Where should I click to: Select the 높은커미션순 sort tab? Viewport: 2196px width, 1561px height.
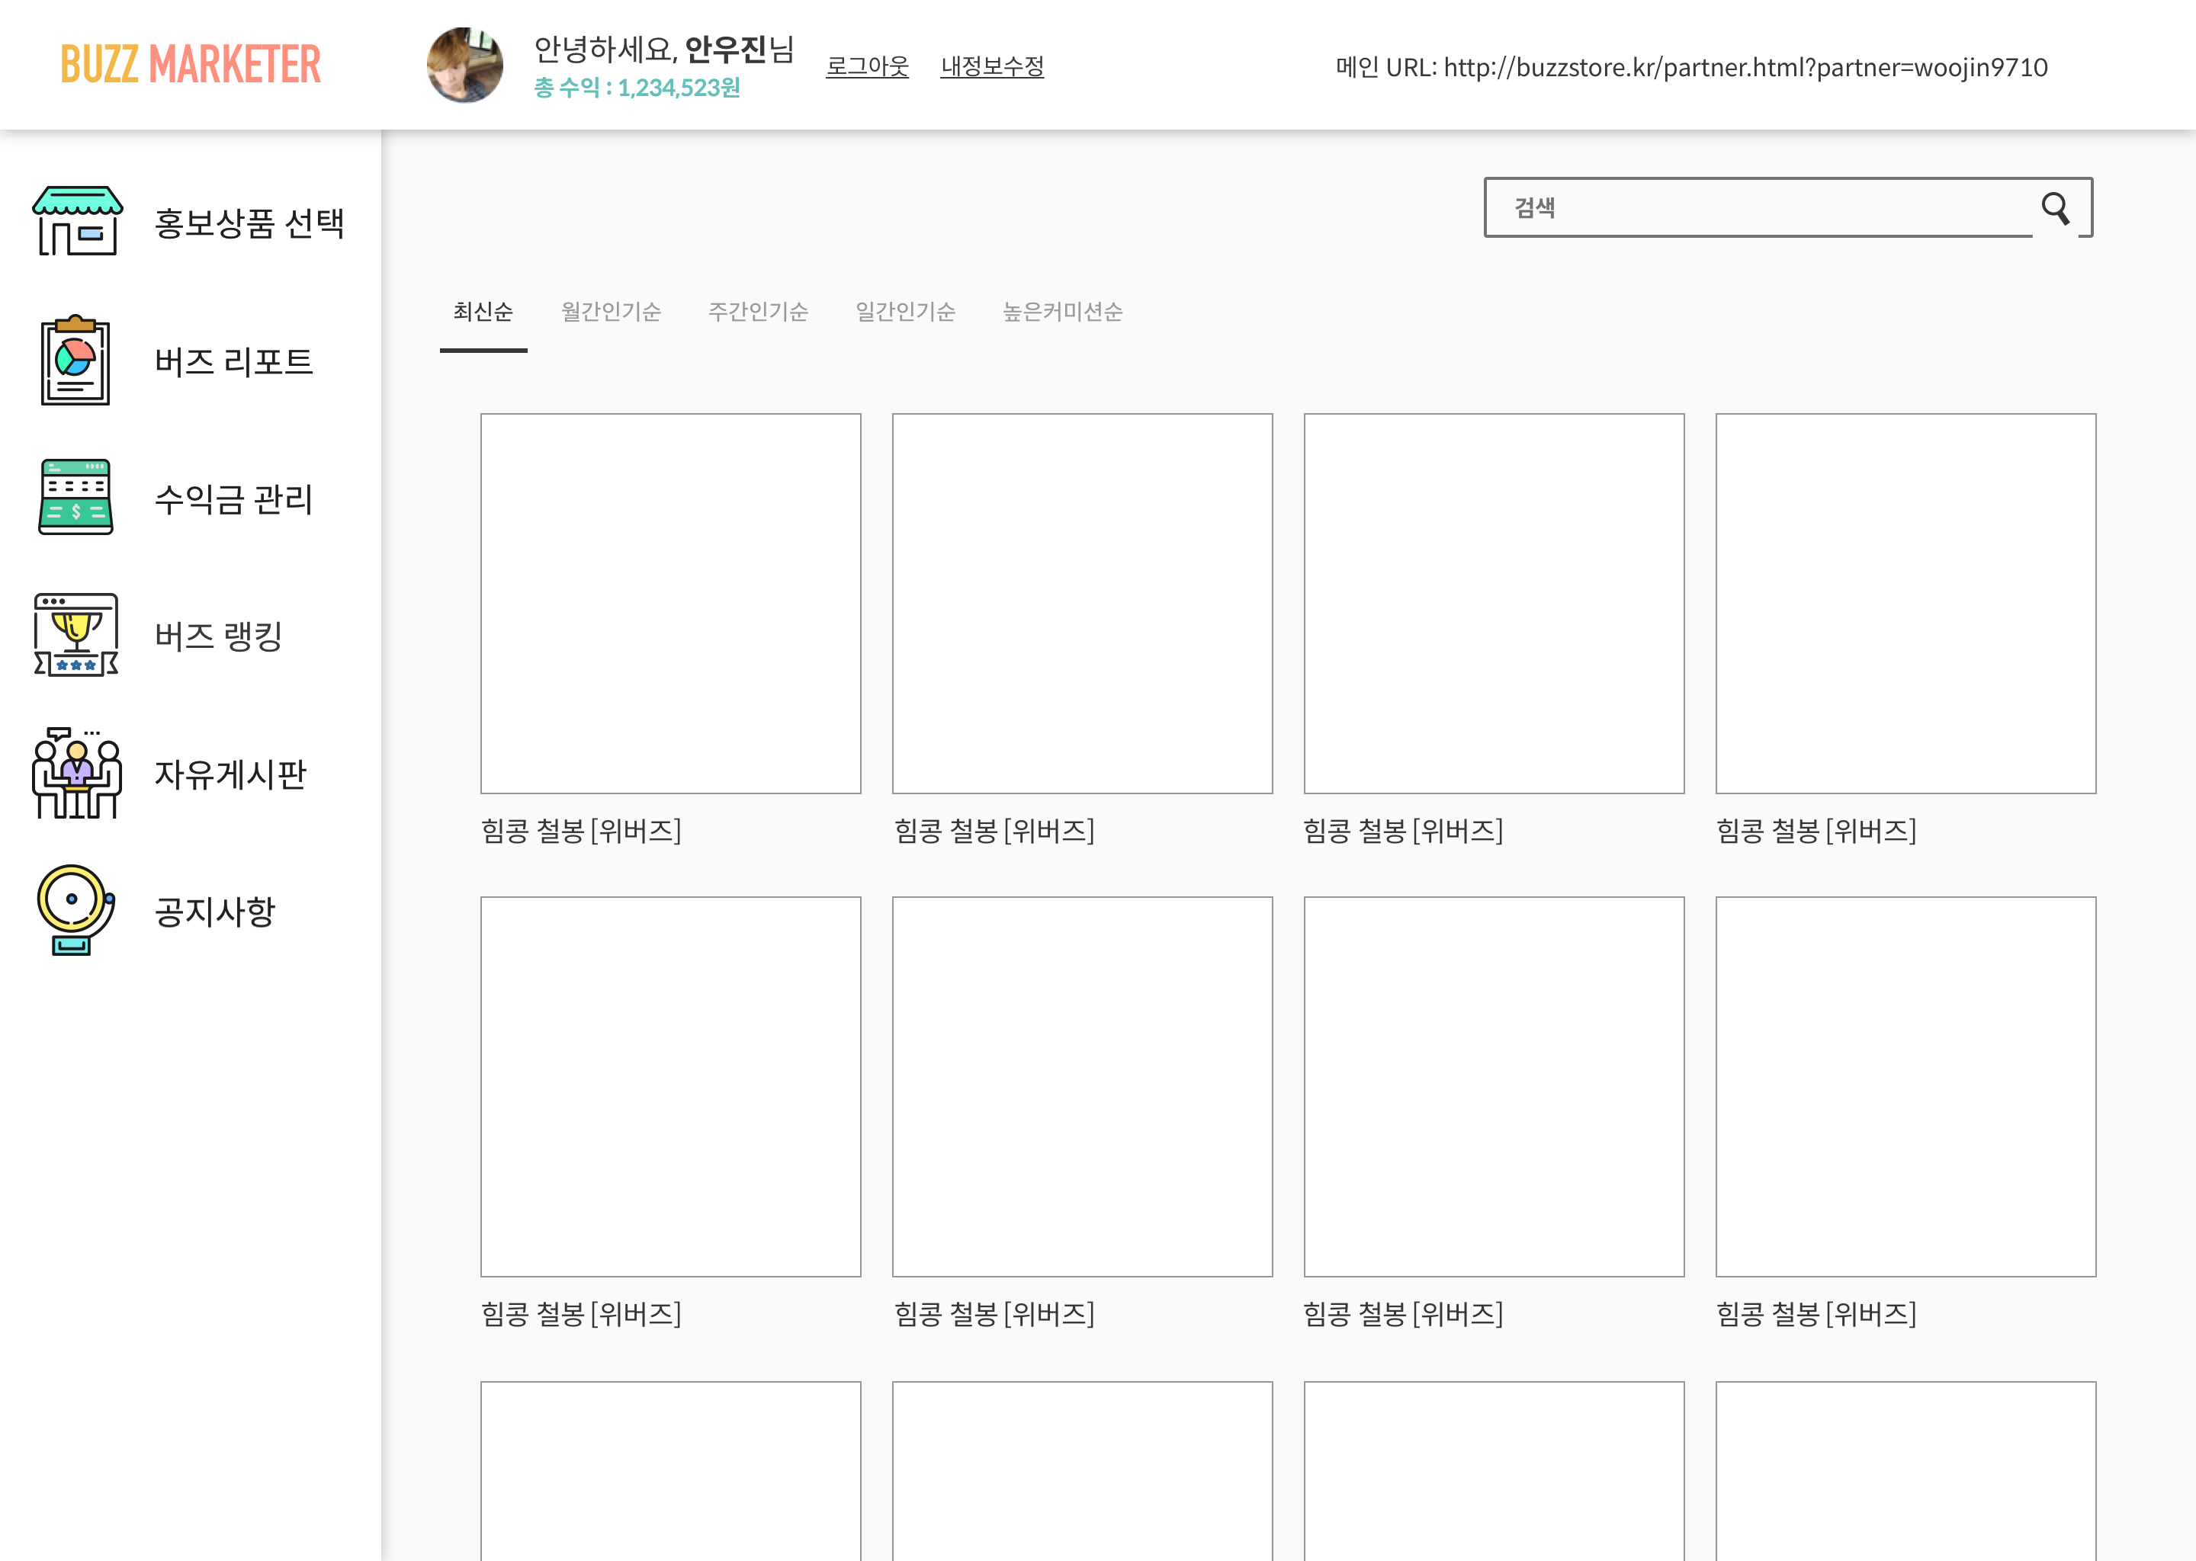point(1062,312)
